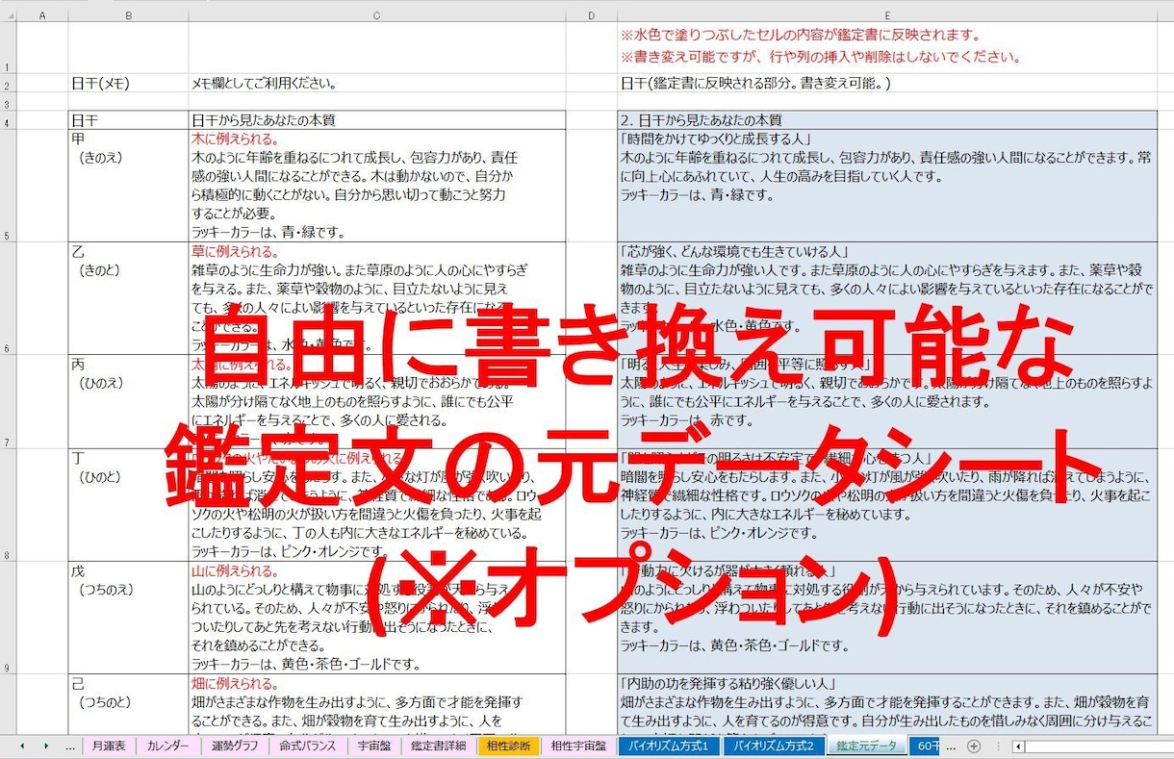The width and height of the screenshot is (1174, 759).
Task: Select the 鑑定元データ sheet tab
Action: (866, 746)
